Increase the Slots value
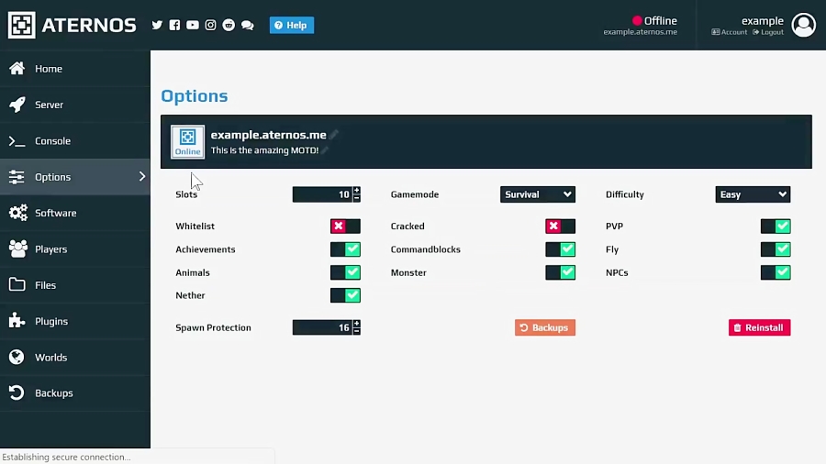The height and width of the screenshot is (464, 826). 357,191
